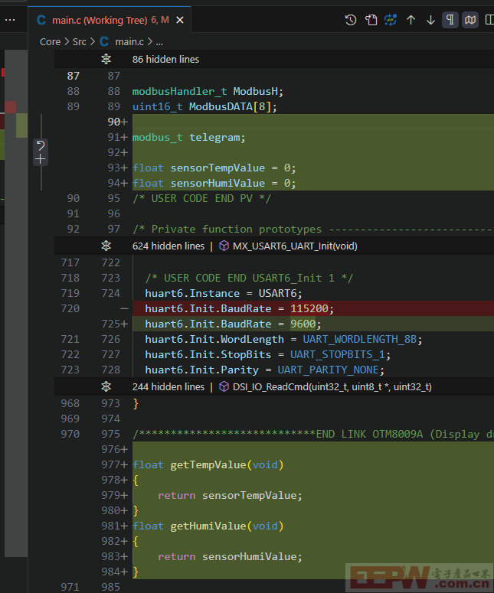Click 'huart6.Instance = USART6;' line
Screen dimensions: 494x593
(224, 294)
